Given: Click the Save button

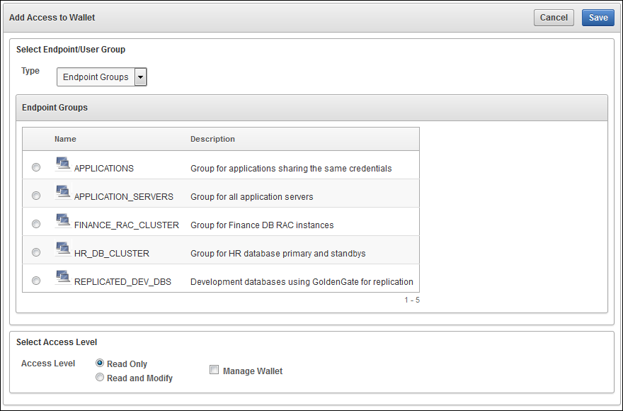Looking at the screenshot, I should pos(598,18).
